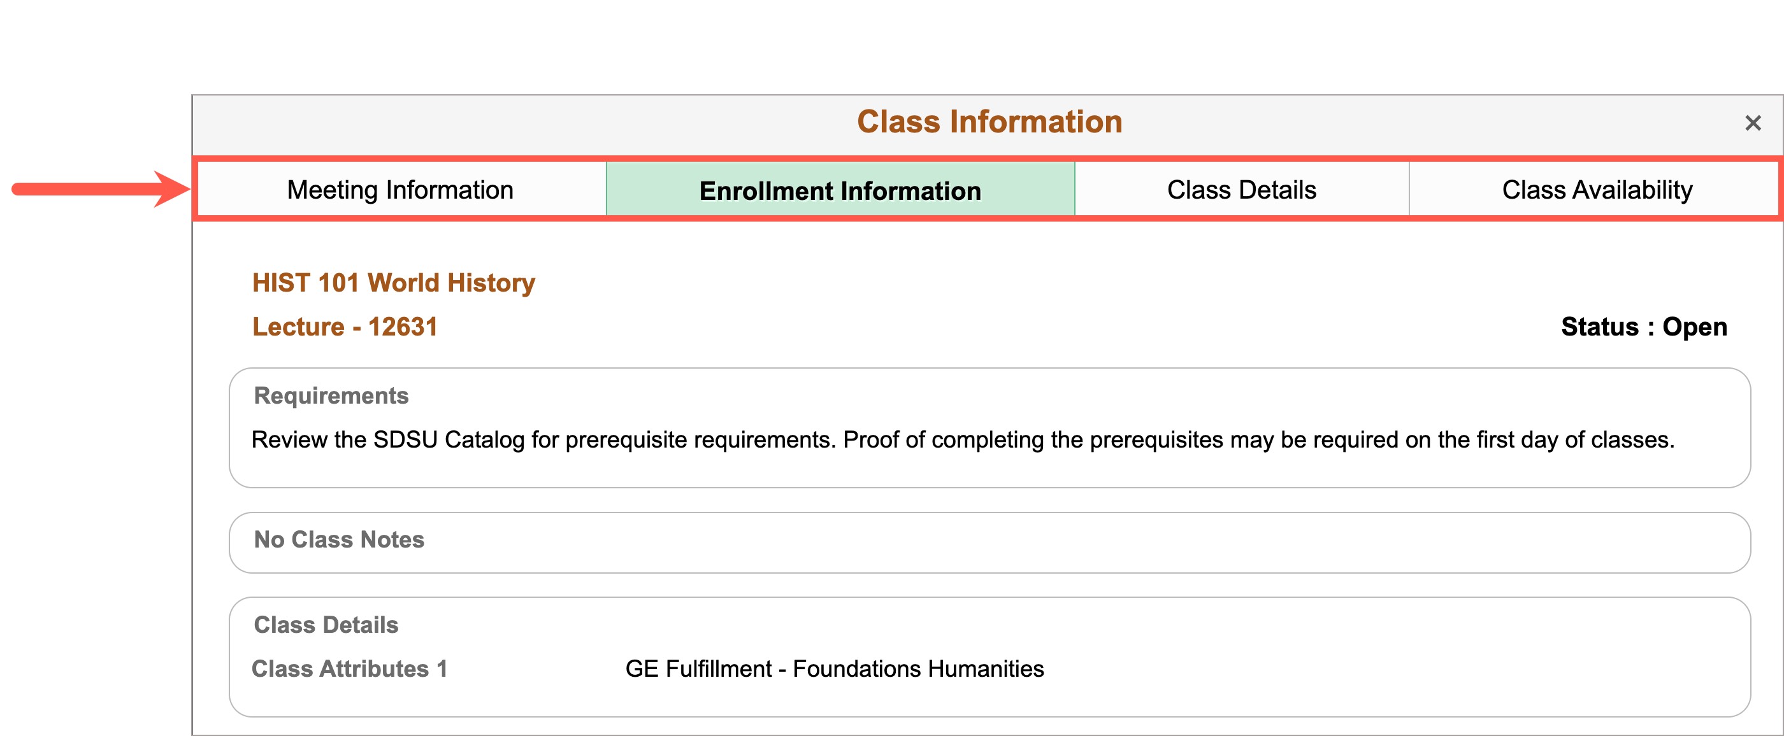Open the Class Details tab
The width and height of the screenshot is (1784, 736).
click(x=1241, y=190)
